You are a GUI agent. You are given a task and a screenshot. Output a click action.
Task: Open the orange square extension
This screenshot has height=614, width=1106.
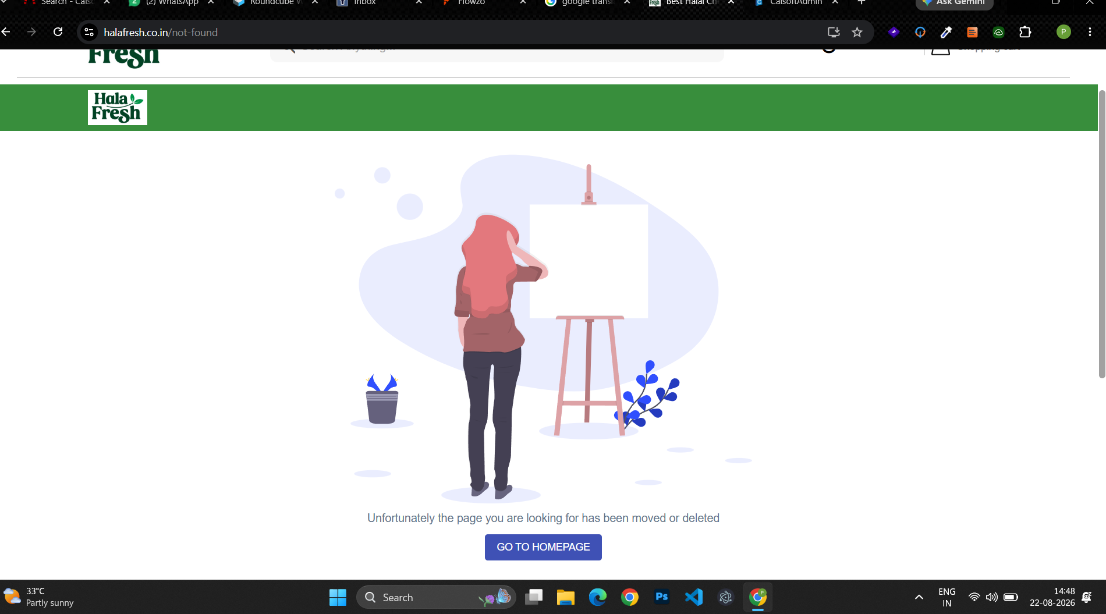(x=972, y=32)
